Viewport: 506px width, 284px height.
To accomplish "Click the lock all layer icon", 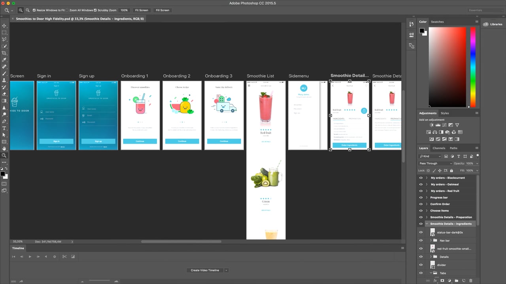I will (451, 170).
